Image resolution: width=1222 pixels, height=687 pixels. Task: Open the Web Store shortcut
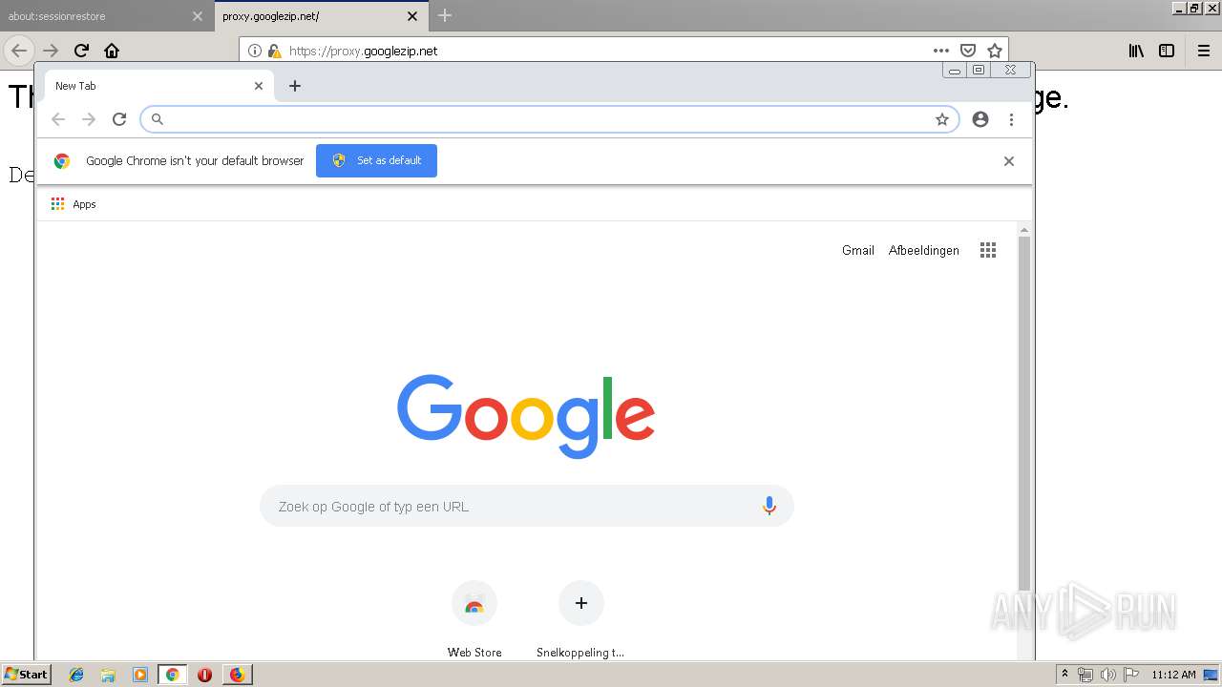pos(474,619)
